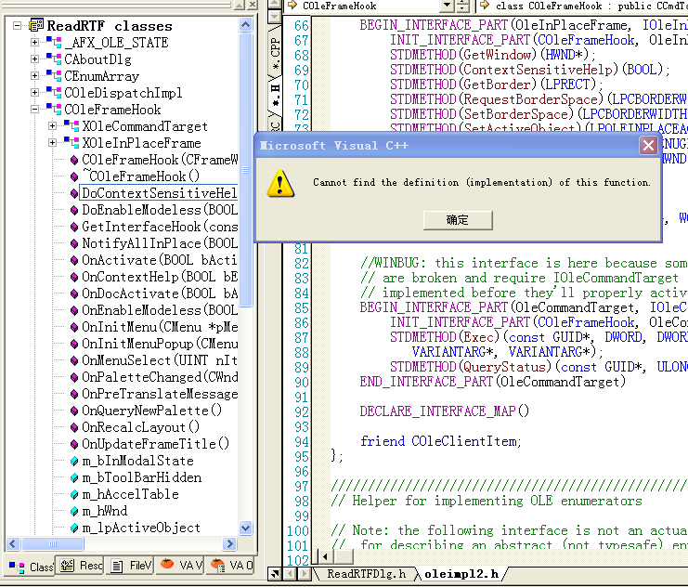Expand the XOleInPlaceFrame nested class
The height and width of the screenshot is (587, 688).
coord(52,143)
